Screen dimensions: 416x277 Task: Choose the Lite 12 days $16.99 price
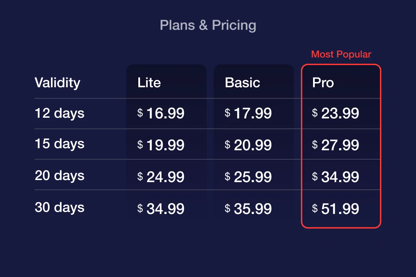(161, 113)
